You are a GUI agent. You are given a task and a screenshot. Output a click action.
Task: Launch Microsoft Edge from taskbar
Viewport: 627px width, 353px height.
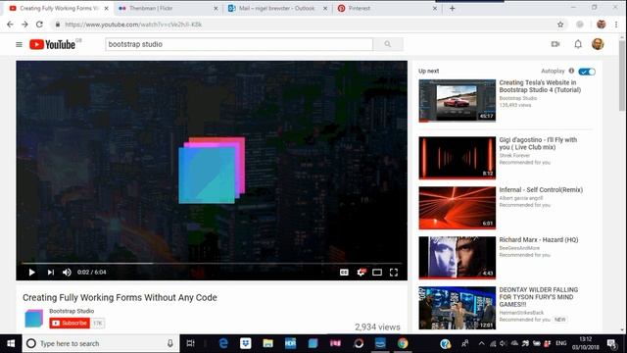[x=223, y=343]
